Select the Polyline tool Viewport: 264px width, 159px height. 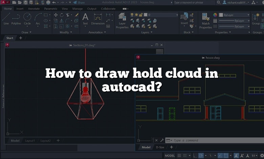[16, 19]
